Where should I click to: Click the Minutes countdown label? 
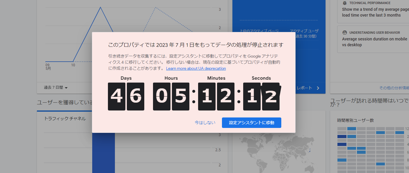coord(216,78)
